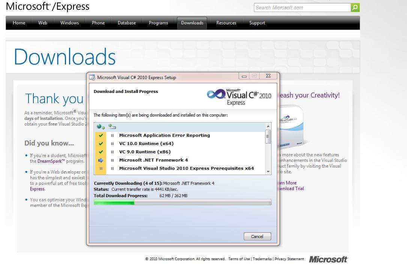Click the download column globe icon
The image size is (407, 277).
coord(101,127)
